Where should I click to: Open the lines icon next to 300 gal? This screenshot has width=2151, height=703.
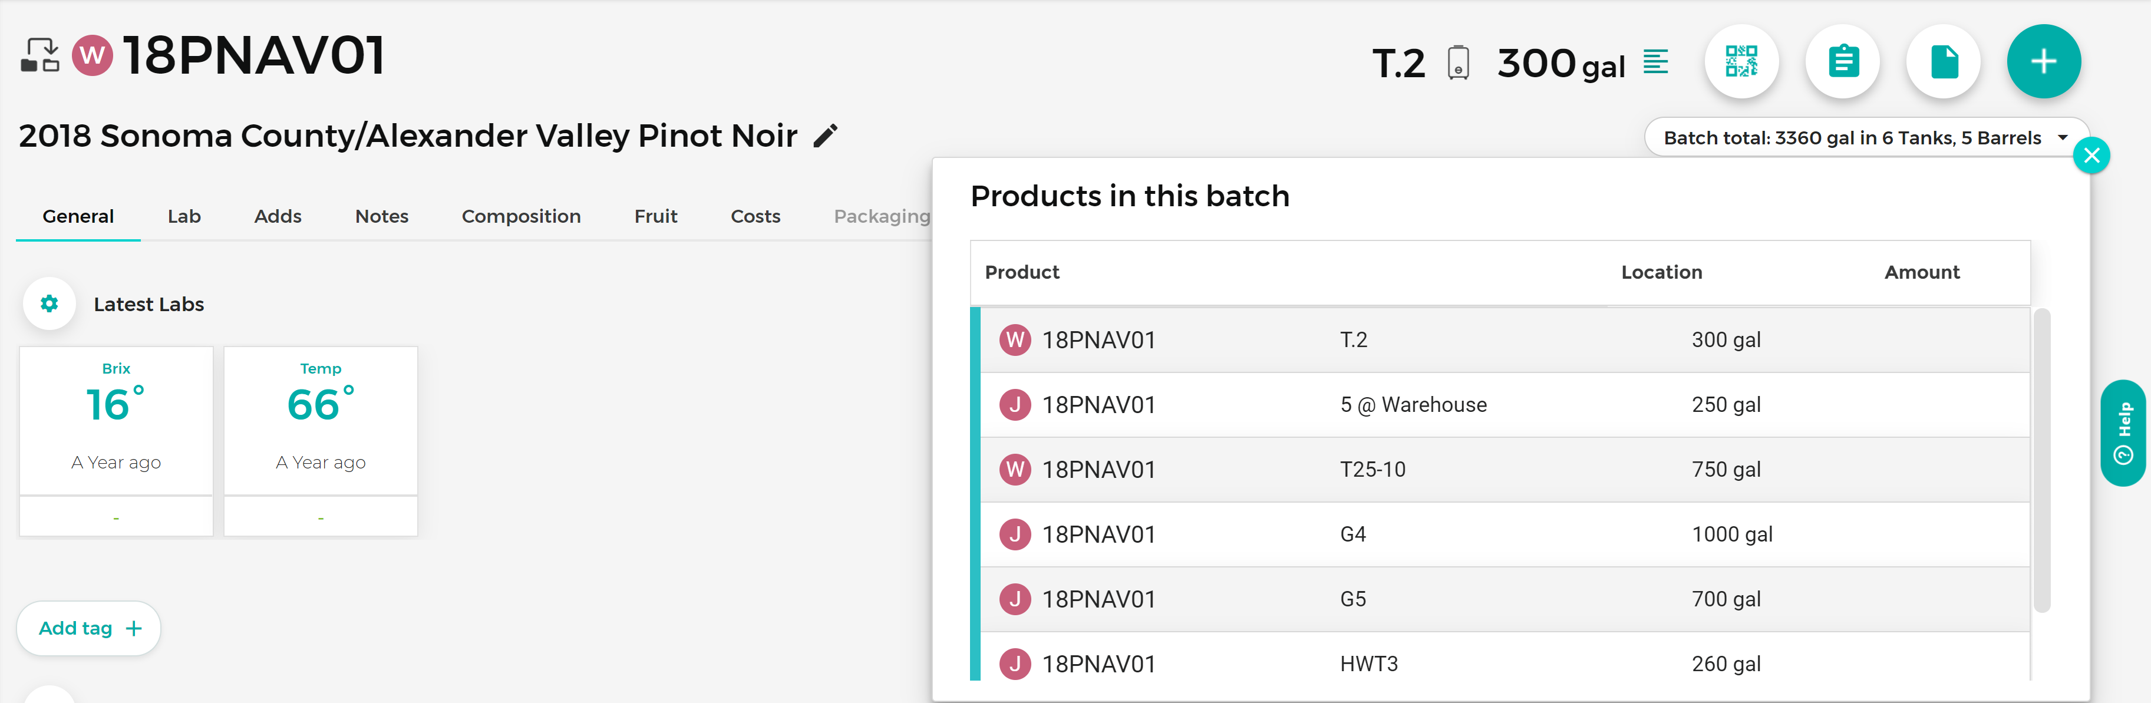pos(1655,62)
